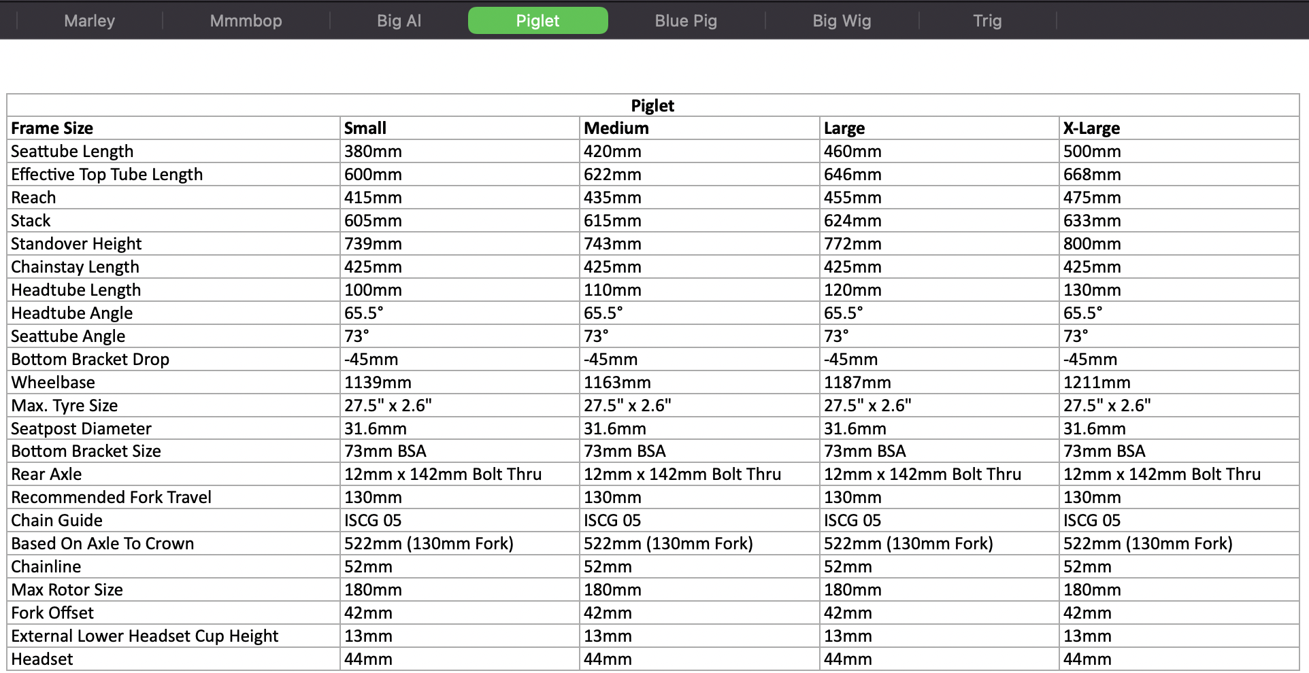Viewport: 1309px width, 673px height.
Task: Select the Big Al tab
Action: click(x=399, y=20)
